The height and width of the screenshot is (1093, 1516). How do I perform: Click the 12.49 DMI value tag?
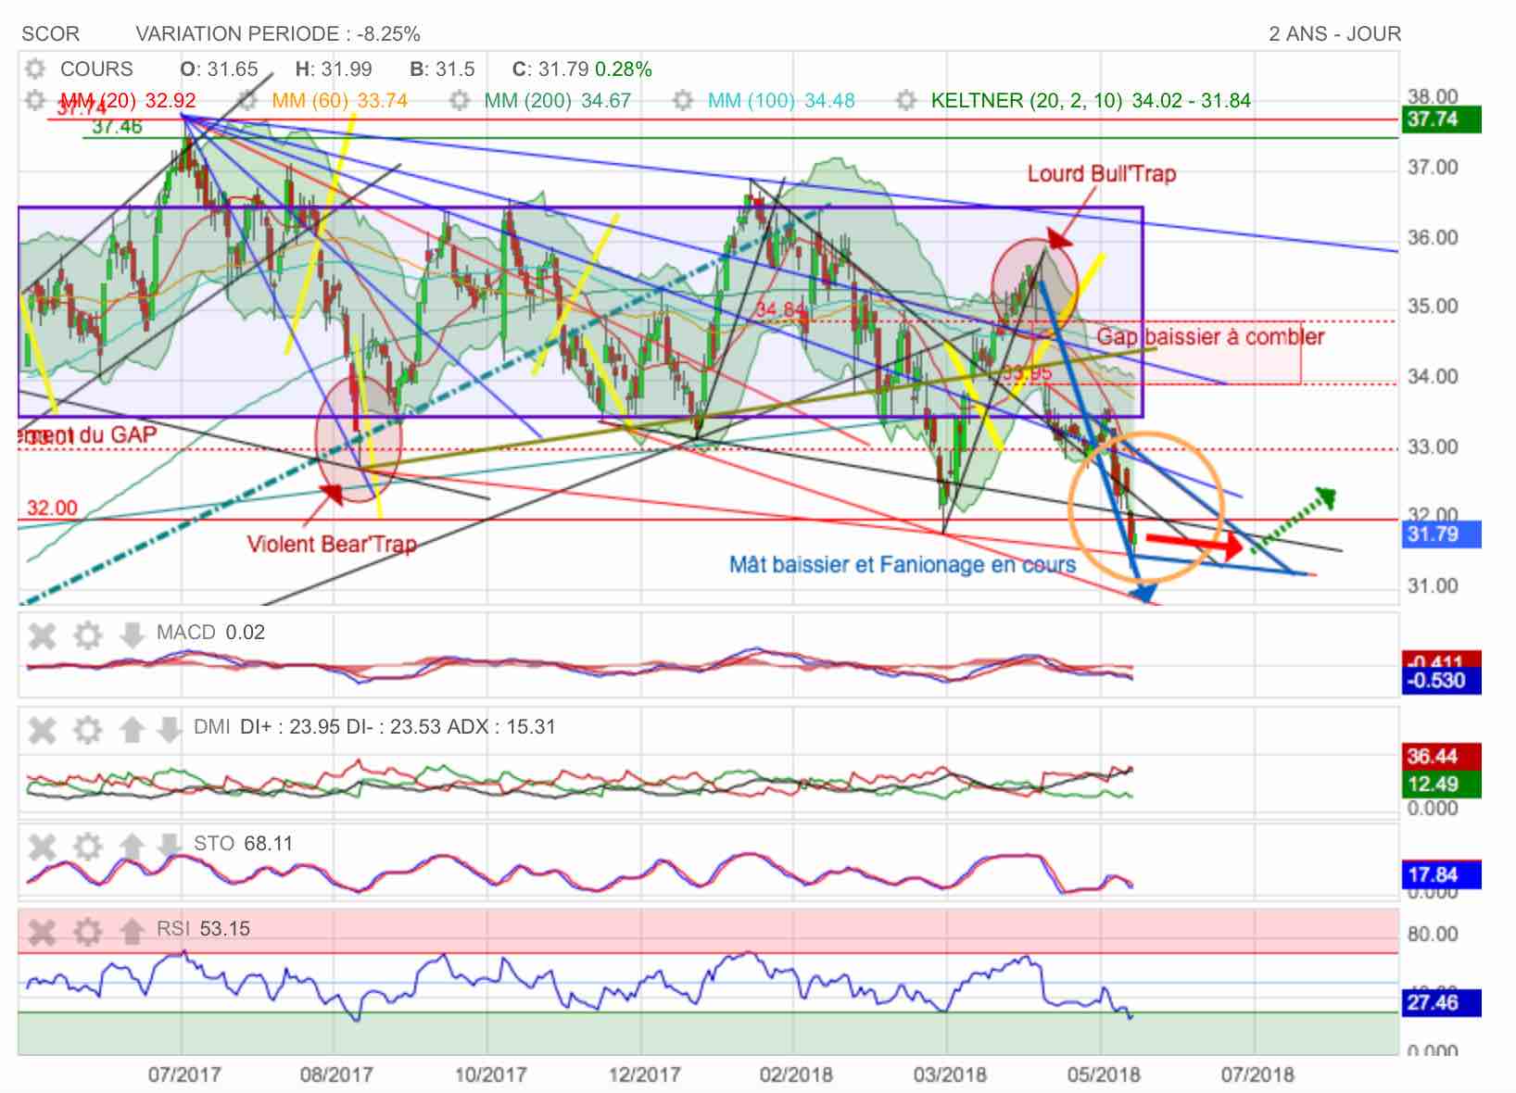tap(1441, 785)
